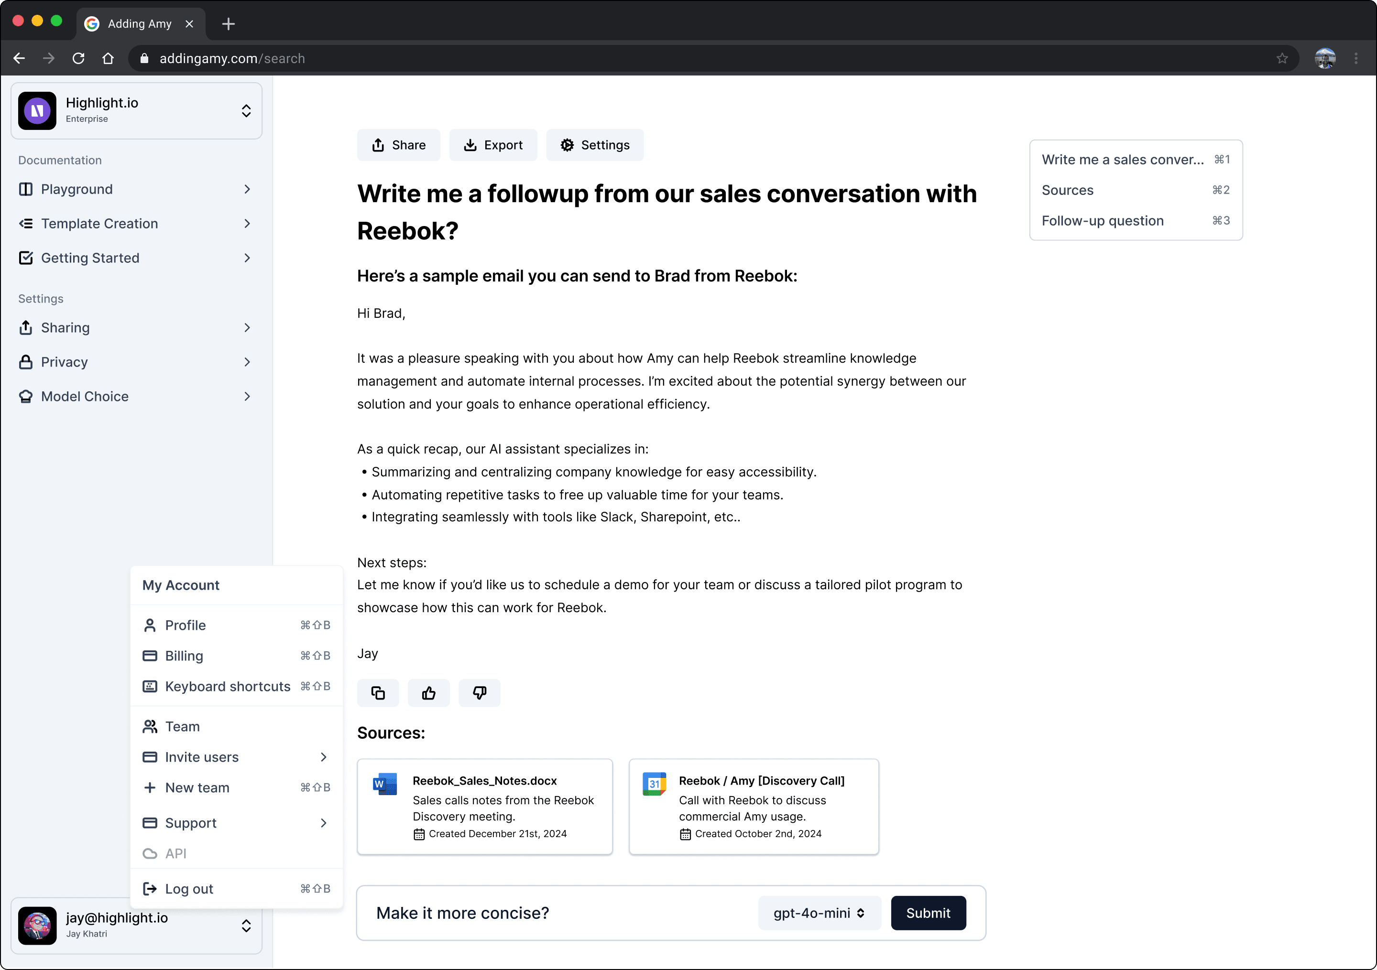Viewport: 1377px width, 970px height.
Task: Click the Model Choice chef hat icon
Action: 26,396
